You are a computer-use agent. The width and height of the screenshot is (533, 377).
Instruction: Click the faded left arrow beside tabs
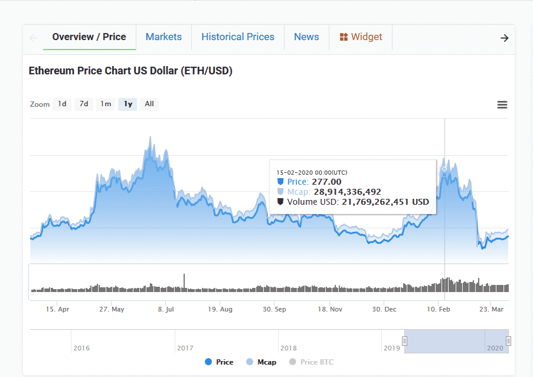[x=33, y=38]
